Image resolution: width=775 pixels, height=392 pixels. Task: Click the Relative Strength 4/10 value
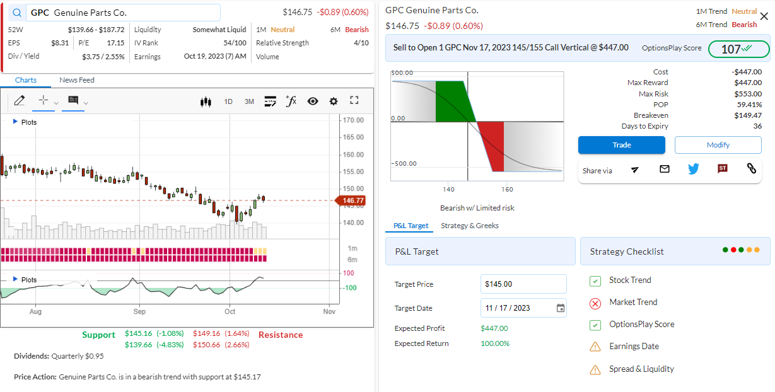point(361,43)
